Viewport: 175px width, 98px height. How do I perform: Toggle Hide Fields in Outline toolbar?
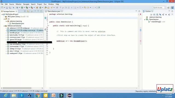(x=160, y=14)
